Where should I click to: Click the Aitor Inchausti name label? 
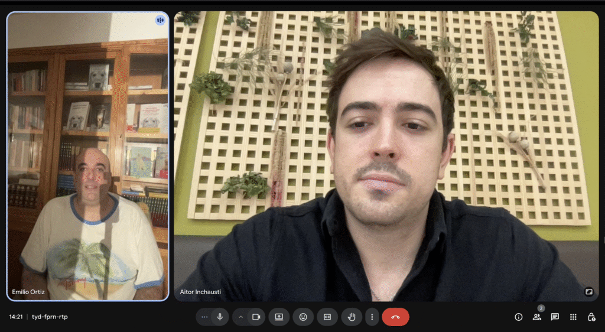201,292
